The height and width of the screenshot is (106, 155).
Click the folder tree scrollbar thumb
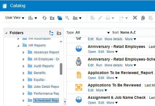point(61,69)
